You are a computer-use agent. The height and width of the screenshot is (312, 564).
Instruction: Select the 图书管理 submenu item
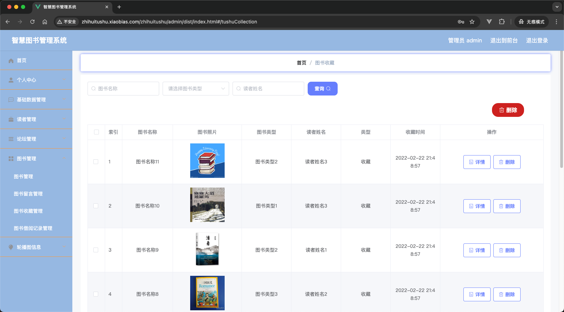(x=23, y=177)
